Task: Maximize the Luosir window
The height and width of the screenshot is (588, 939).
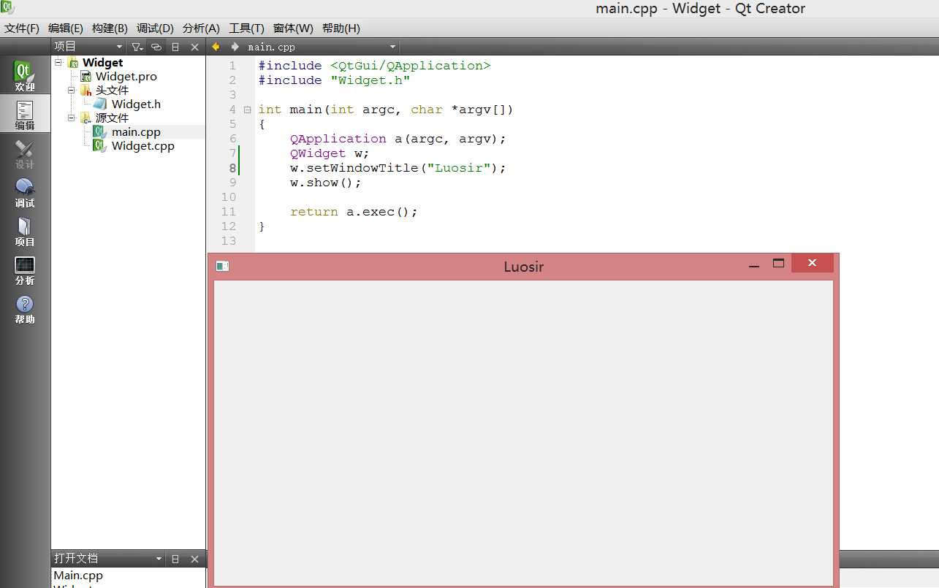Action: pos(778,264)
